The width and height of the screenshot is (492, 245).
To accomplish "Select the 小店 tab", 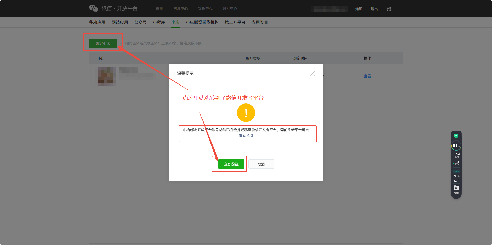I will (x=175, y=22).
